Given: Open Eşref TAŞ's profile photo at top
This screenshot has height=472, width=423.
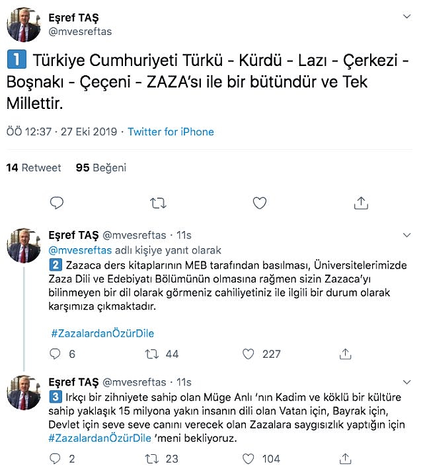Looking at the screenshot, I should pos(24,25).
